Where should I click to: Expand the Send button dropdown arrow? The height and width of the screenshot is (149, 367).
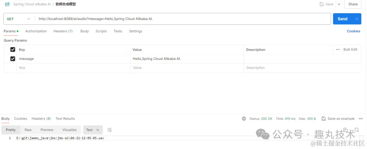(x=357, y=19)
